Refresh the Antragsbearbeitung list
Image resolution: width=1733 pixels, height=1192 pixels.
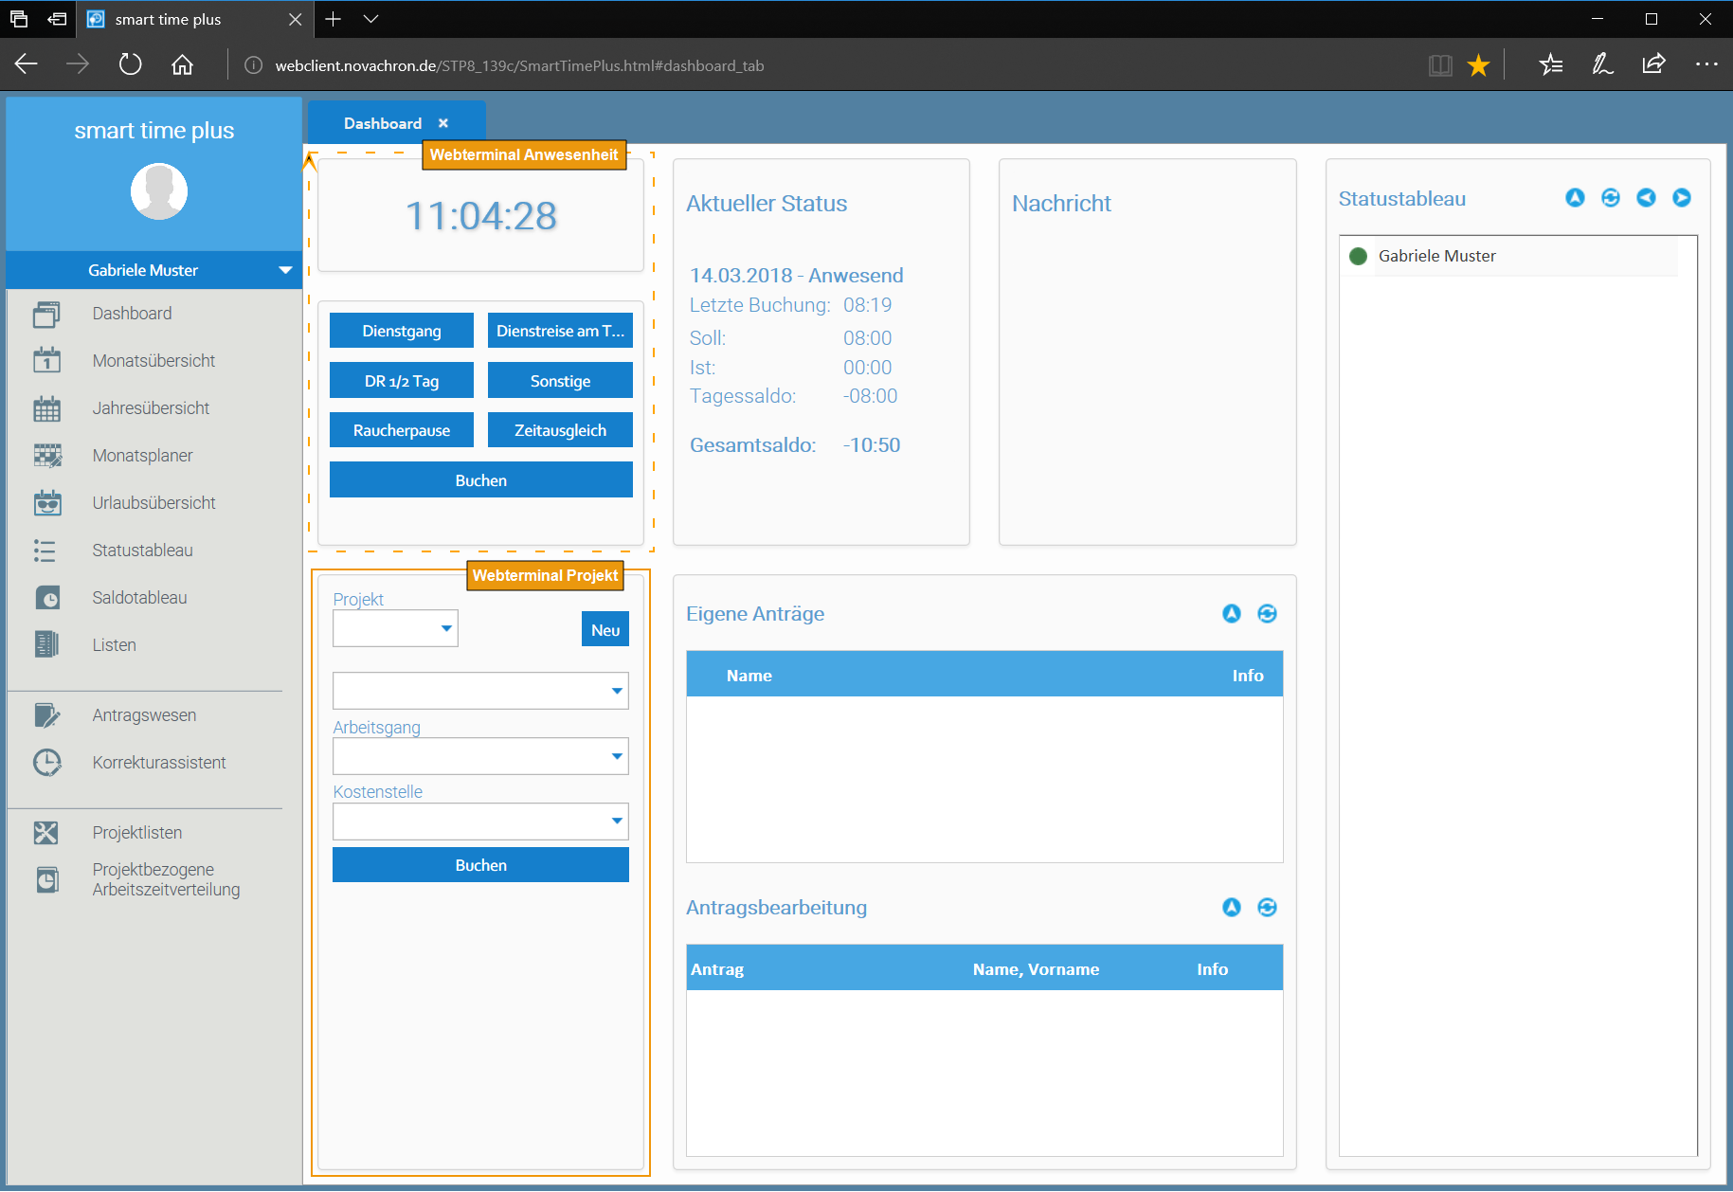click(1267, 908)
